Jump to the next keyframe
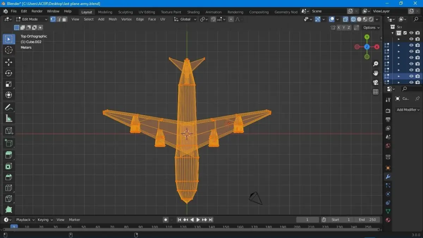 point(204,220)
